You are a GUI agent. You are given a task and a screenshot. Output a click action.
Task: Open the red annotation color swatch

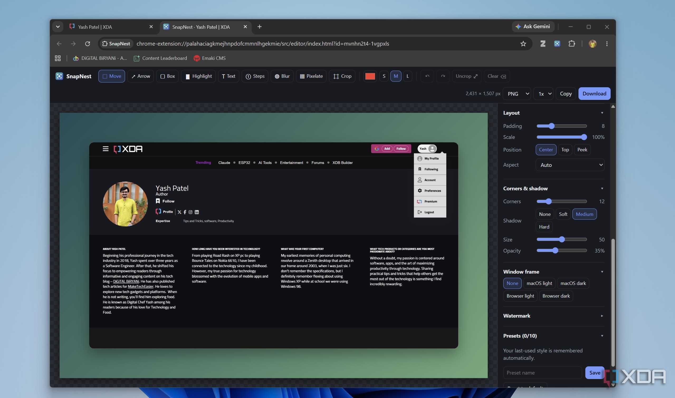[x=370, y=76]
